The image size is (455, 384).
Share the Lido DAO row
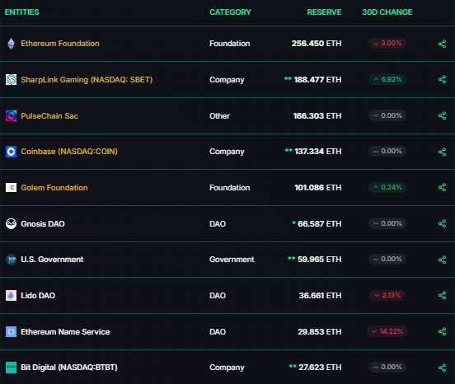tap(442, 296)
